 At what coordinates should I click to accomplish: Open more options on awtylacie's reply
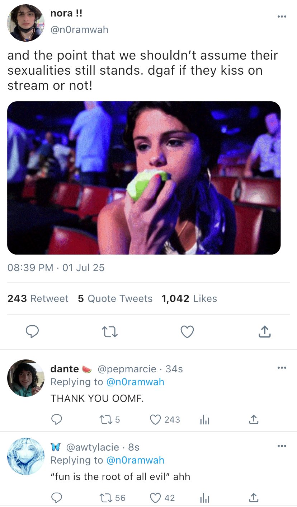[282, 446]
